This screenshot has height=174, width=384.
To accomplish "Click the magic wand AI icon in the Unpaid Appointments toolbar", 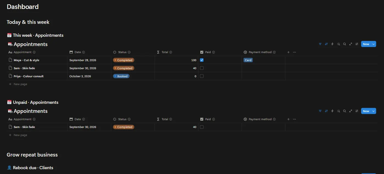I will pyautogui.click(x=338, y=111).
